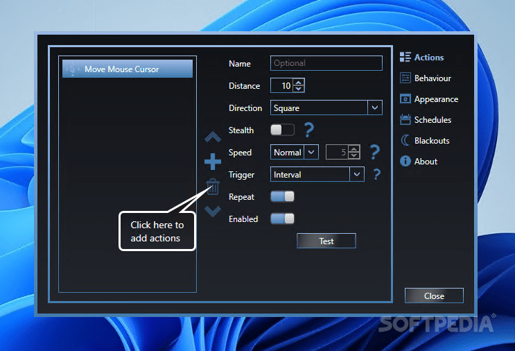Click the About info icon
This screenshot has width=515, height=351.
(405, 161)
